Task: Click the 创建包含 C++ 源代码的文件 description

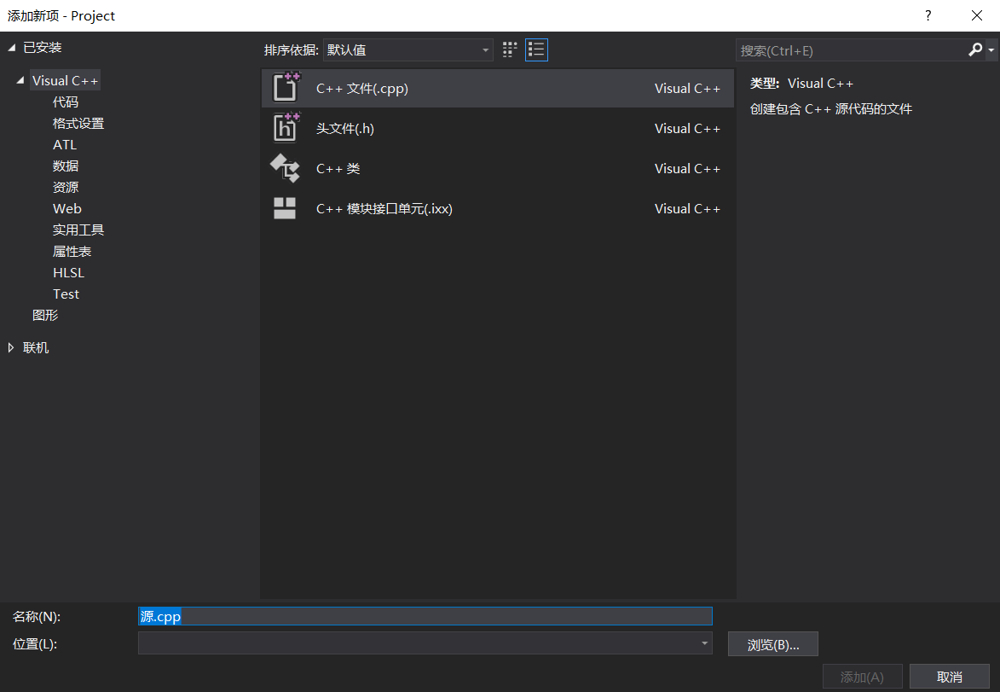Action: [831, 109]
